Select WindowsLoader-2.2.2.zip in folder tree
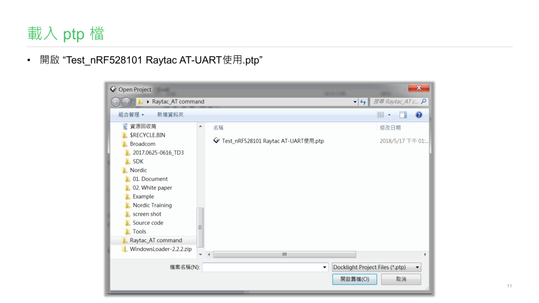This screenshot has height=303, width=539. pos(160,249)
